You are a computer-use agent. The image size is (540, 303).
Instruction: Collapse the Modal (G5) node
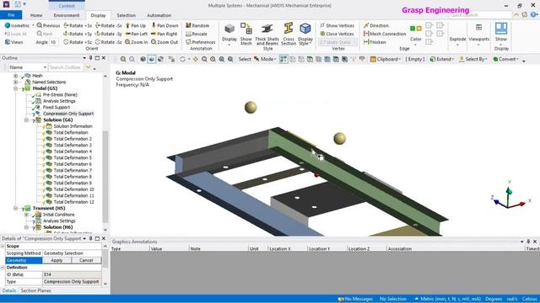coord(15,88)
